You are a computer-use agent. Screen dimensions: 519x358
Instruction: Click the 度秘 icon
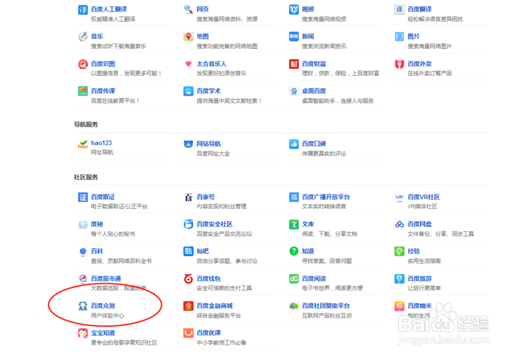tap(83, 224)
